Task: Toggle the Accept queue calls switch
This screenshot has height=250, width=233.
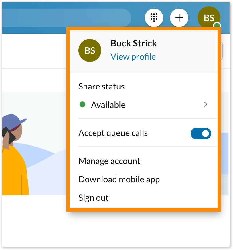Action: pyautogui.click(x=201, y=134)
